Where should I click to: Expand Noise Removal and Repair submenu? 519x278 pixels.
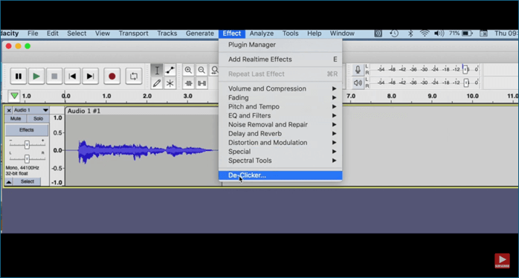tap(280, 124)
